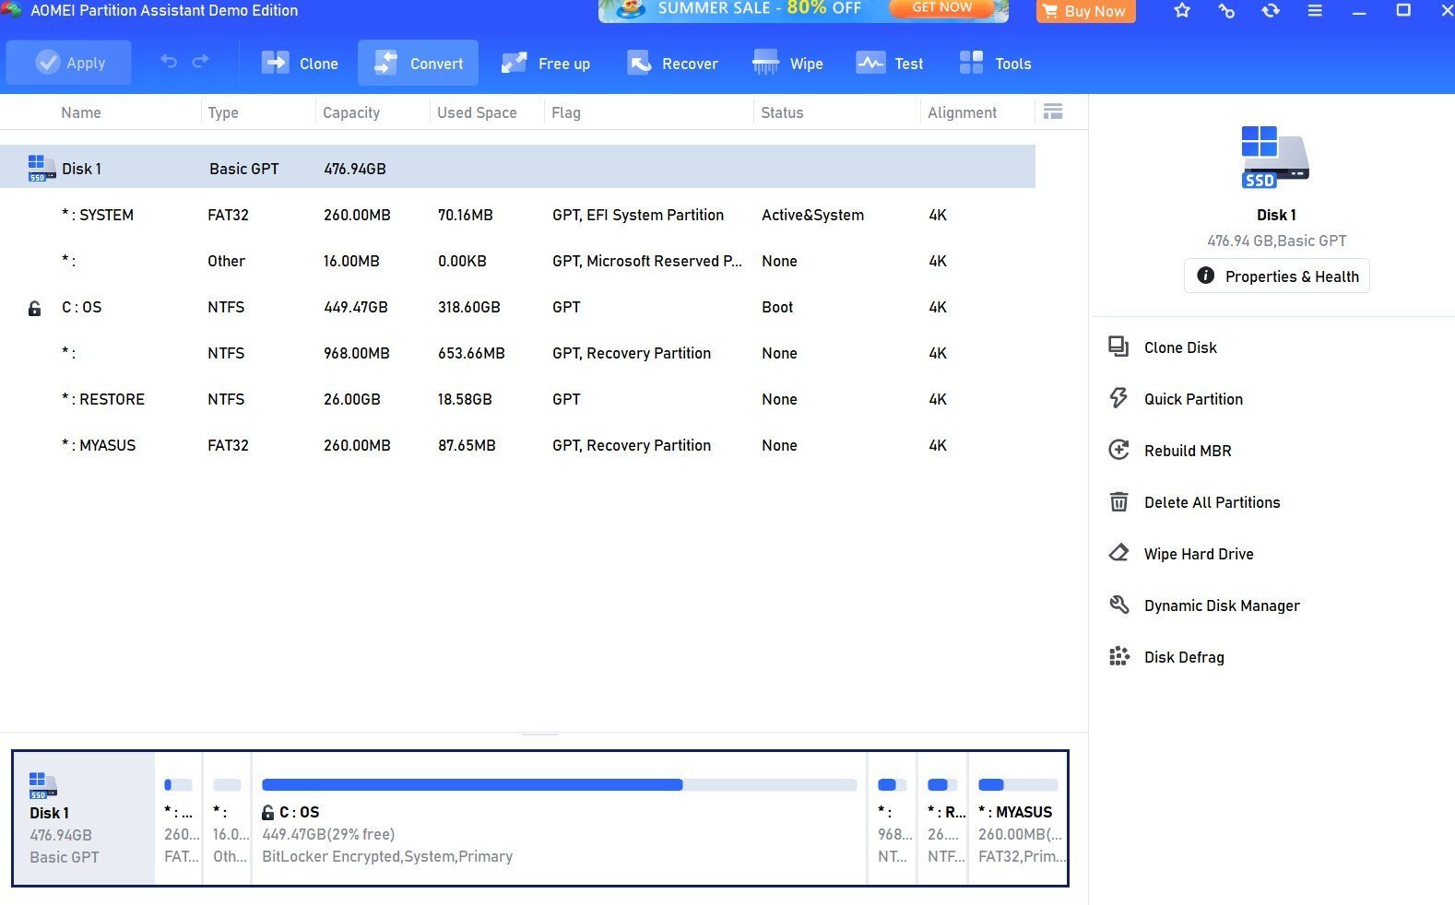Sort by the Status column header

coord(782,112)
